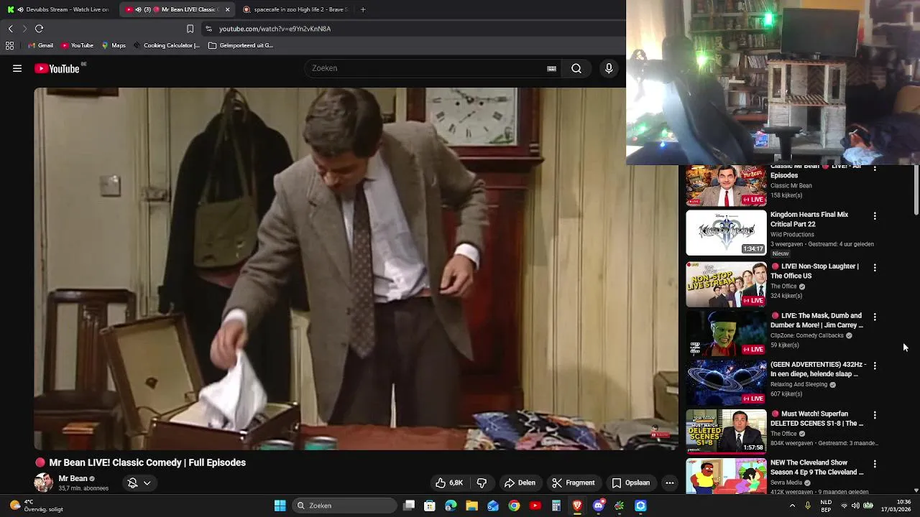Open new browser tab with plus
Viewport: 920px width, 517px height.
click(x=363, y=9)
